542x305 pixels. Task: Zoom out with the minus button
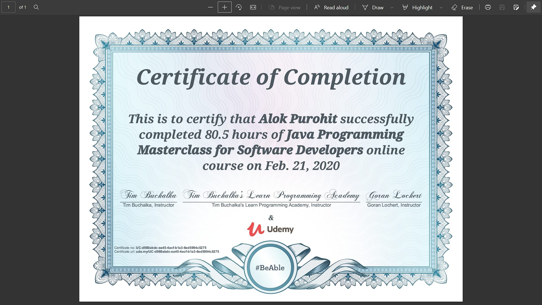pos(210,7)
